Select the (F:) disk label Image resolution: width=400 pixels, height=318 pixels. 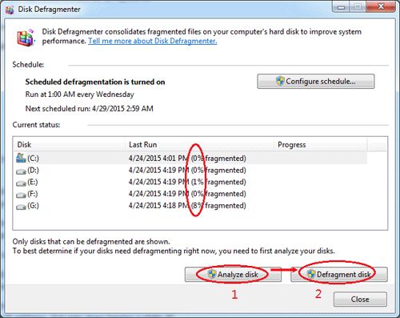coord(33,194)
